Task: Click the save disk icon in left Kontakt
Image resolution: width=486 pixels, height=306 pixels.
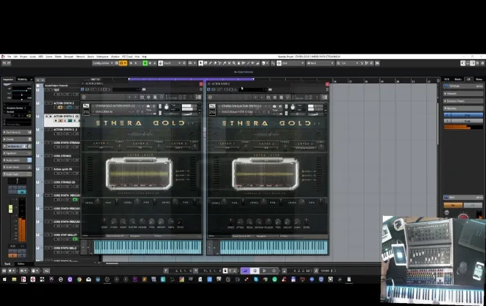Action: [x=142, y=97]
